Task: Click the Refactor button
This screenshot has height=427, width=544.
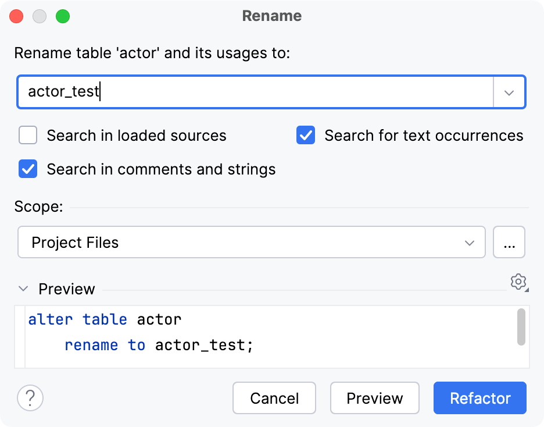Action: [x=479, y=398]
